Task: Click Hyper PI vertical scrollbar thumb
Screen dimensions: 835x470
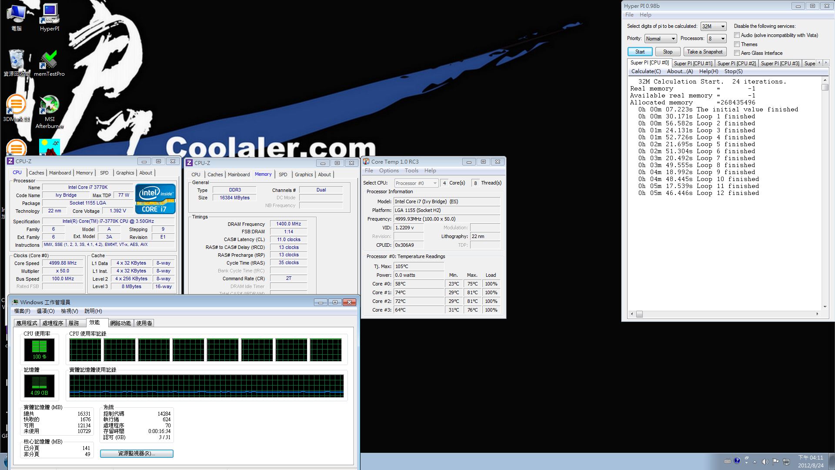Action: pos(825,87)
